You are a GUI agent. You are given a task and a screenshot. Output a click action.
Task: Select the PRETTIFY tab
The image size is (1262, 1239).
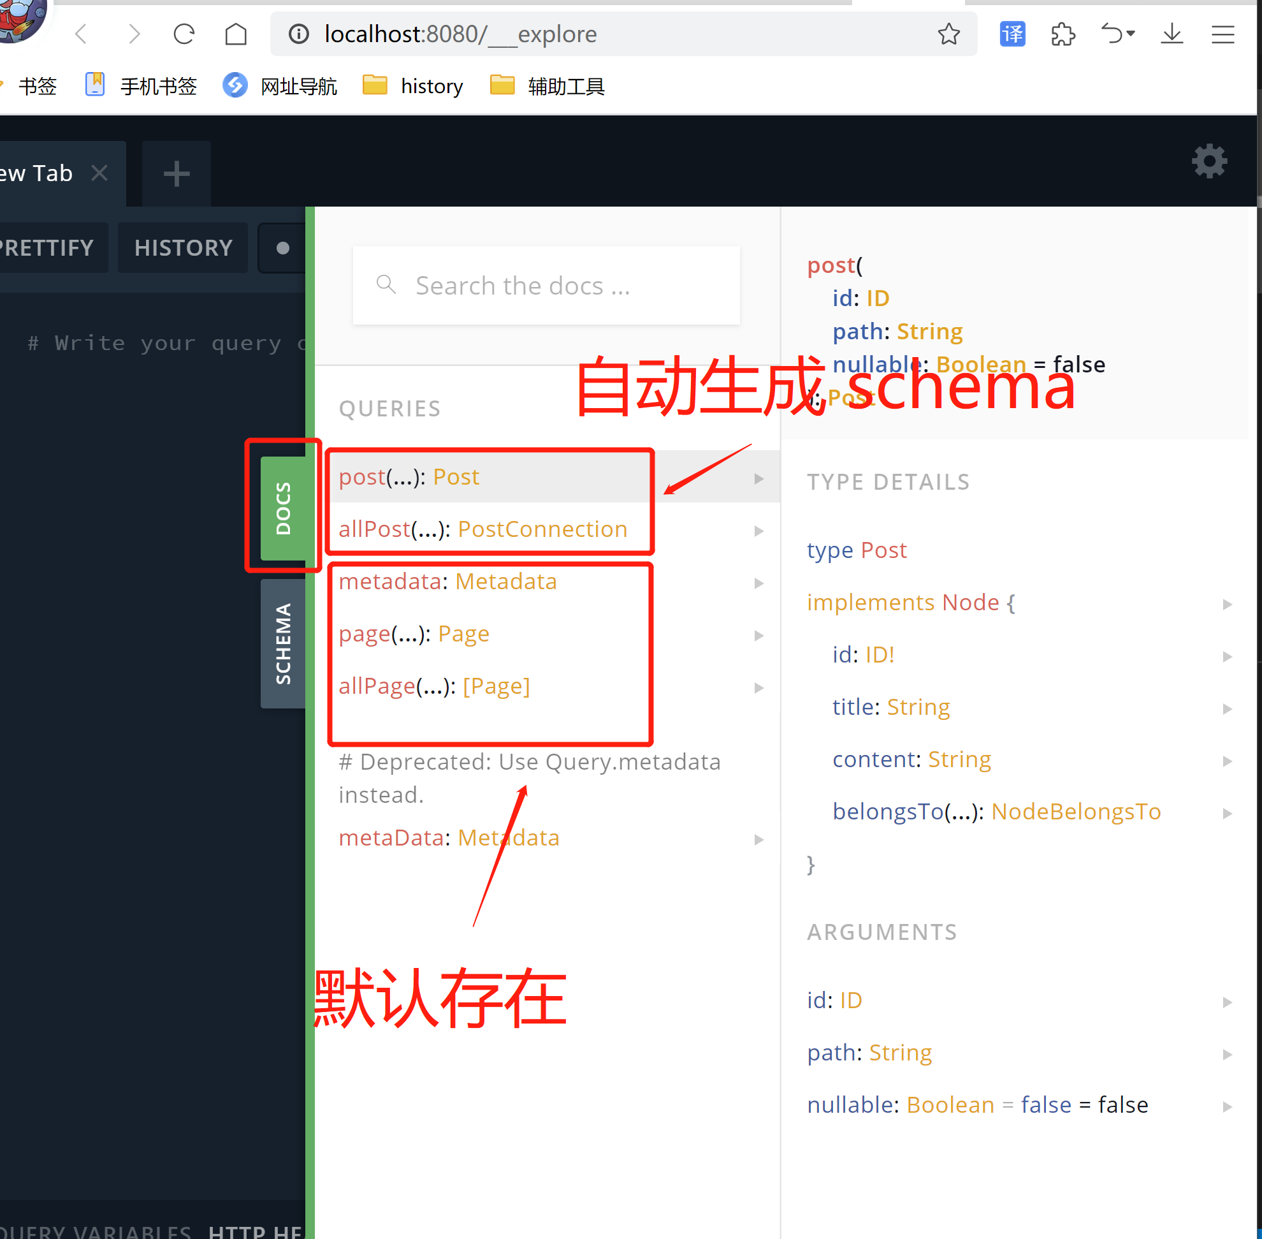(48, 246)
